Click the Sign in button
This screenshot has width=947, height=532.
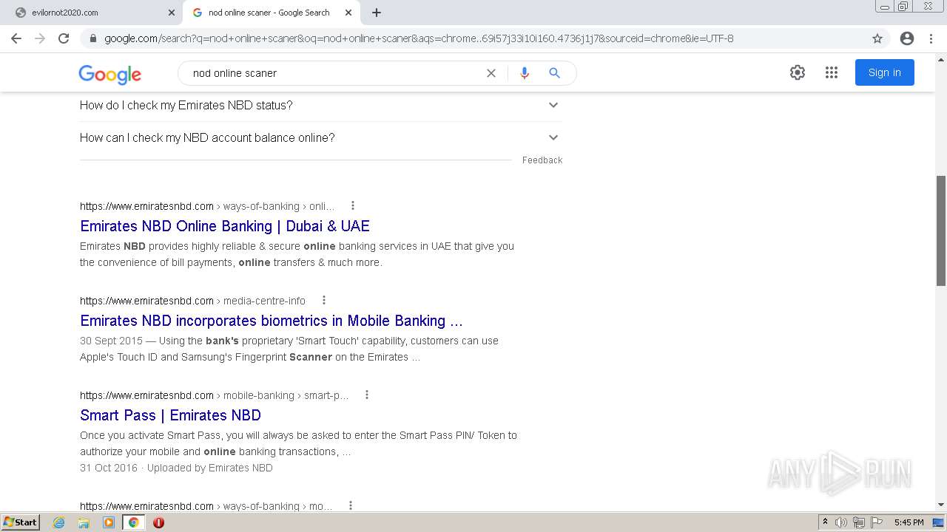click(885, 72)
